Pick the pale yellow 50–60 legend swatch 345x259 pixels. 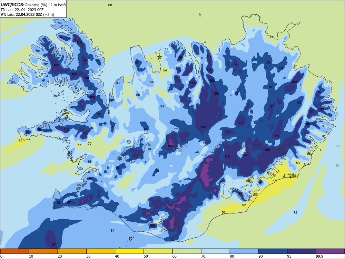pyautogui.click(x=158, y=251)
